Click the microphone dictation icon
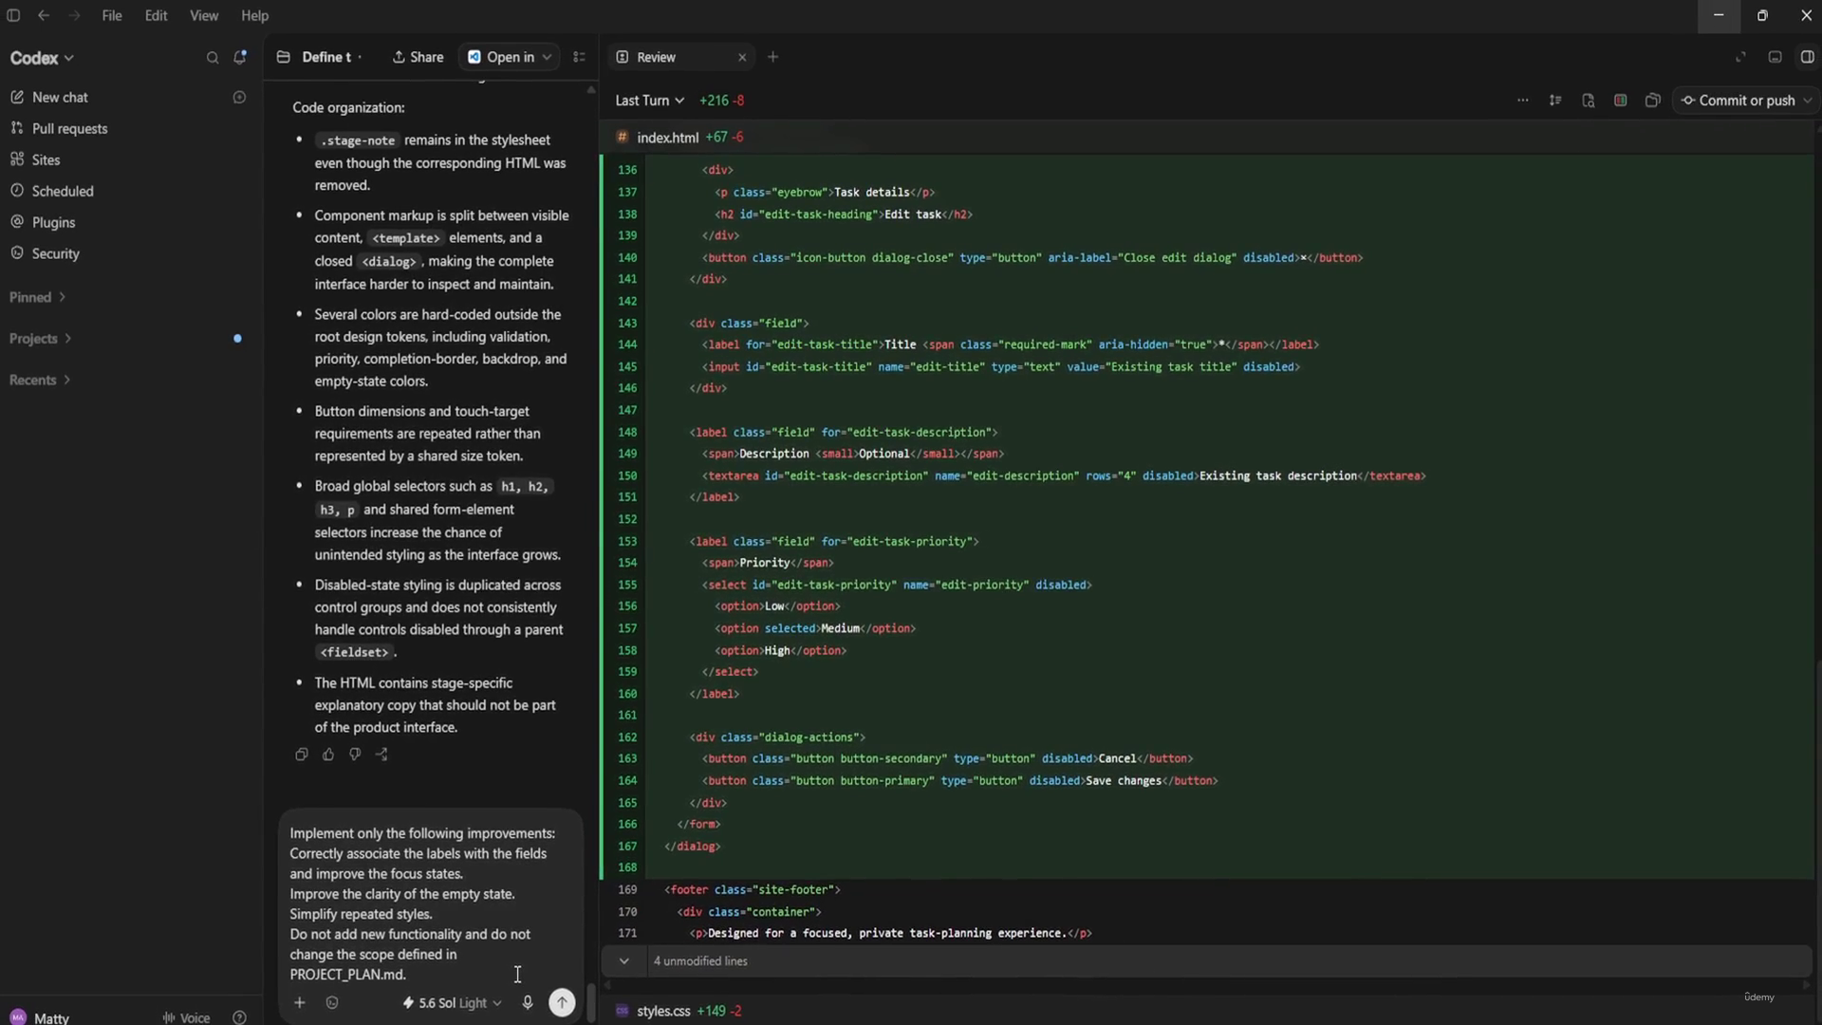The image size is (1822, 1025). click(x=528, y=1002)
